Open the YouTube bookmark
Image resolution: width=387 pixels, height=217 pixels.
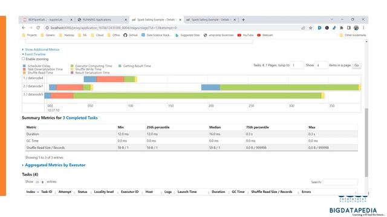coord(246,35)
